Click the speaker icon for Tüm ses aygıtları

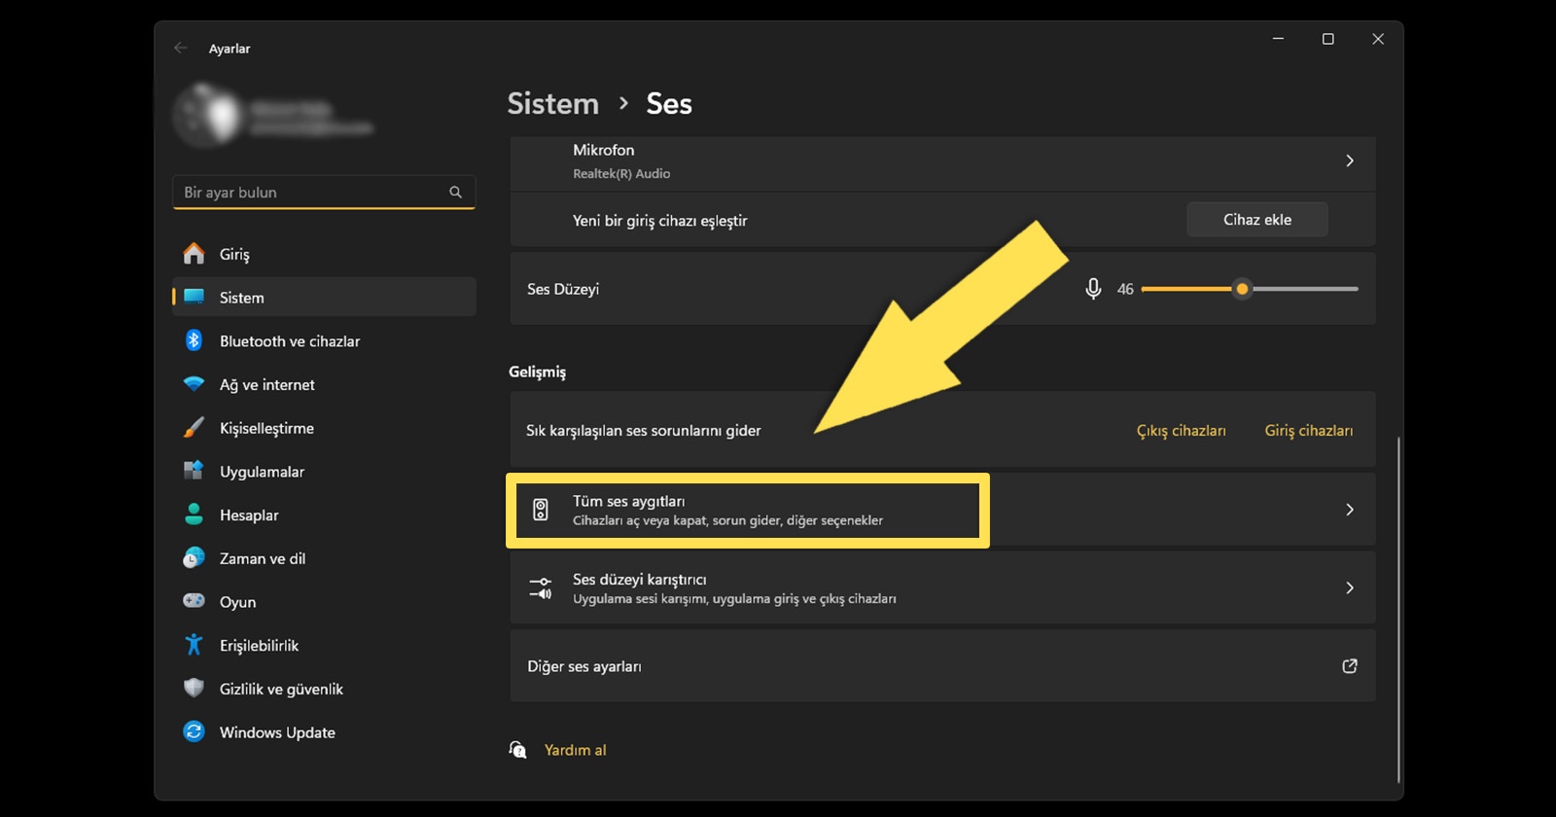[541, 510]
